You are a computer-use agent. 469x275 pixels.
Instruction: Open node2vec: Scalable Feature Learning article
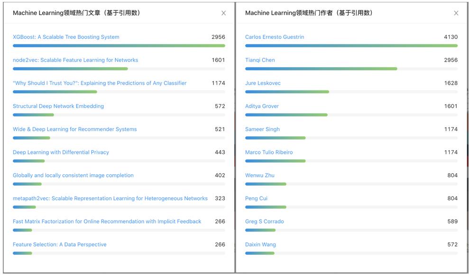point(75,60)
